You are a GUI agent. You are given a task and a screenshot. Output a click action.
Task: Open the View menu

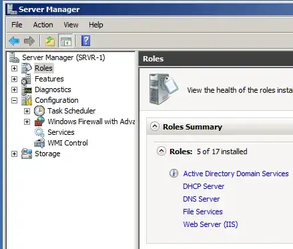[71, 25]
